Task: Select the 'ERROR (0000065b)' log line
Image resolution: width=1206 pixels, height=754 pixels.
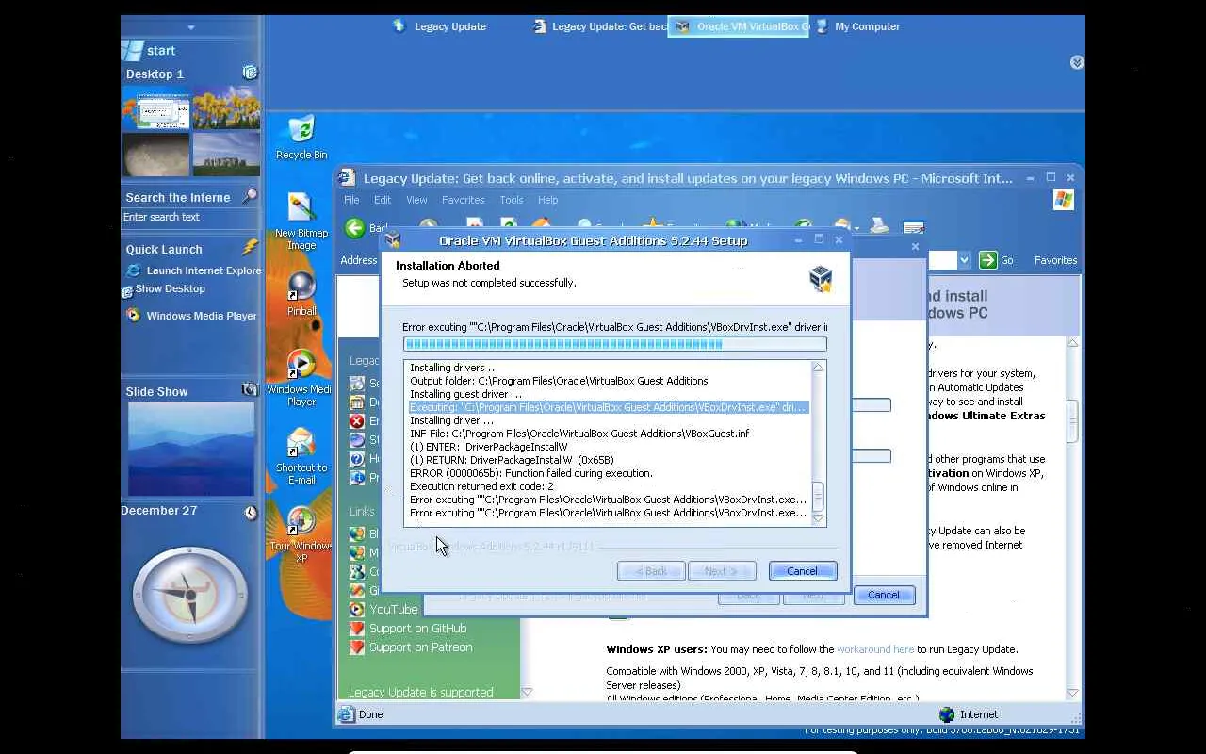Action: [x=531, y=473]
